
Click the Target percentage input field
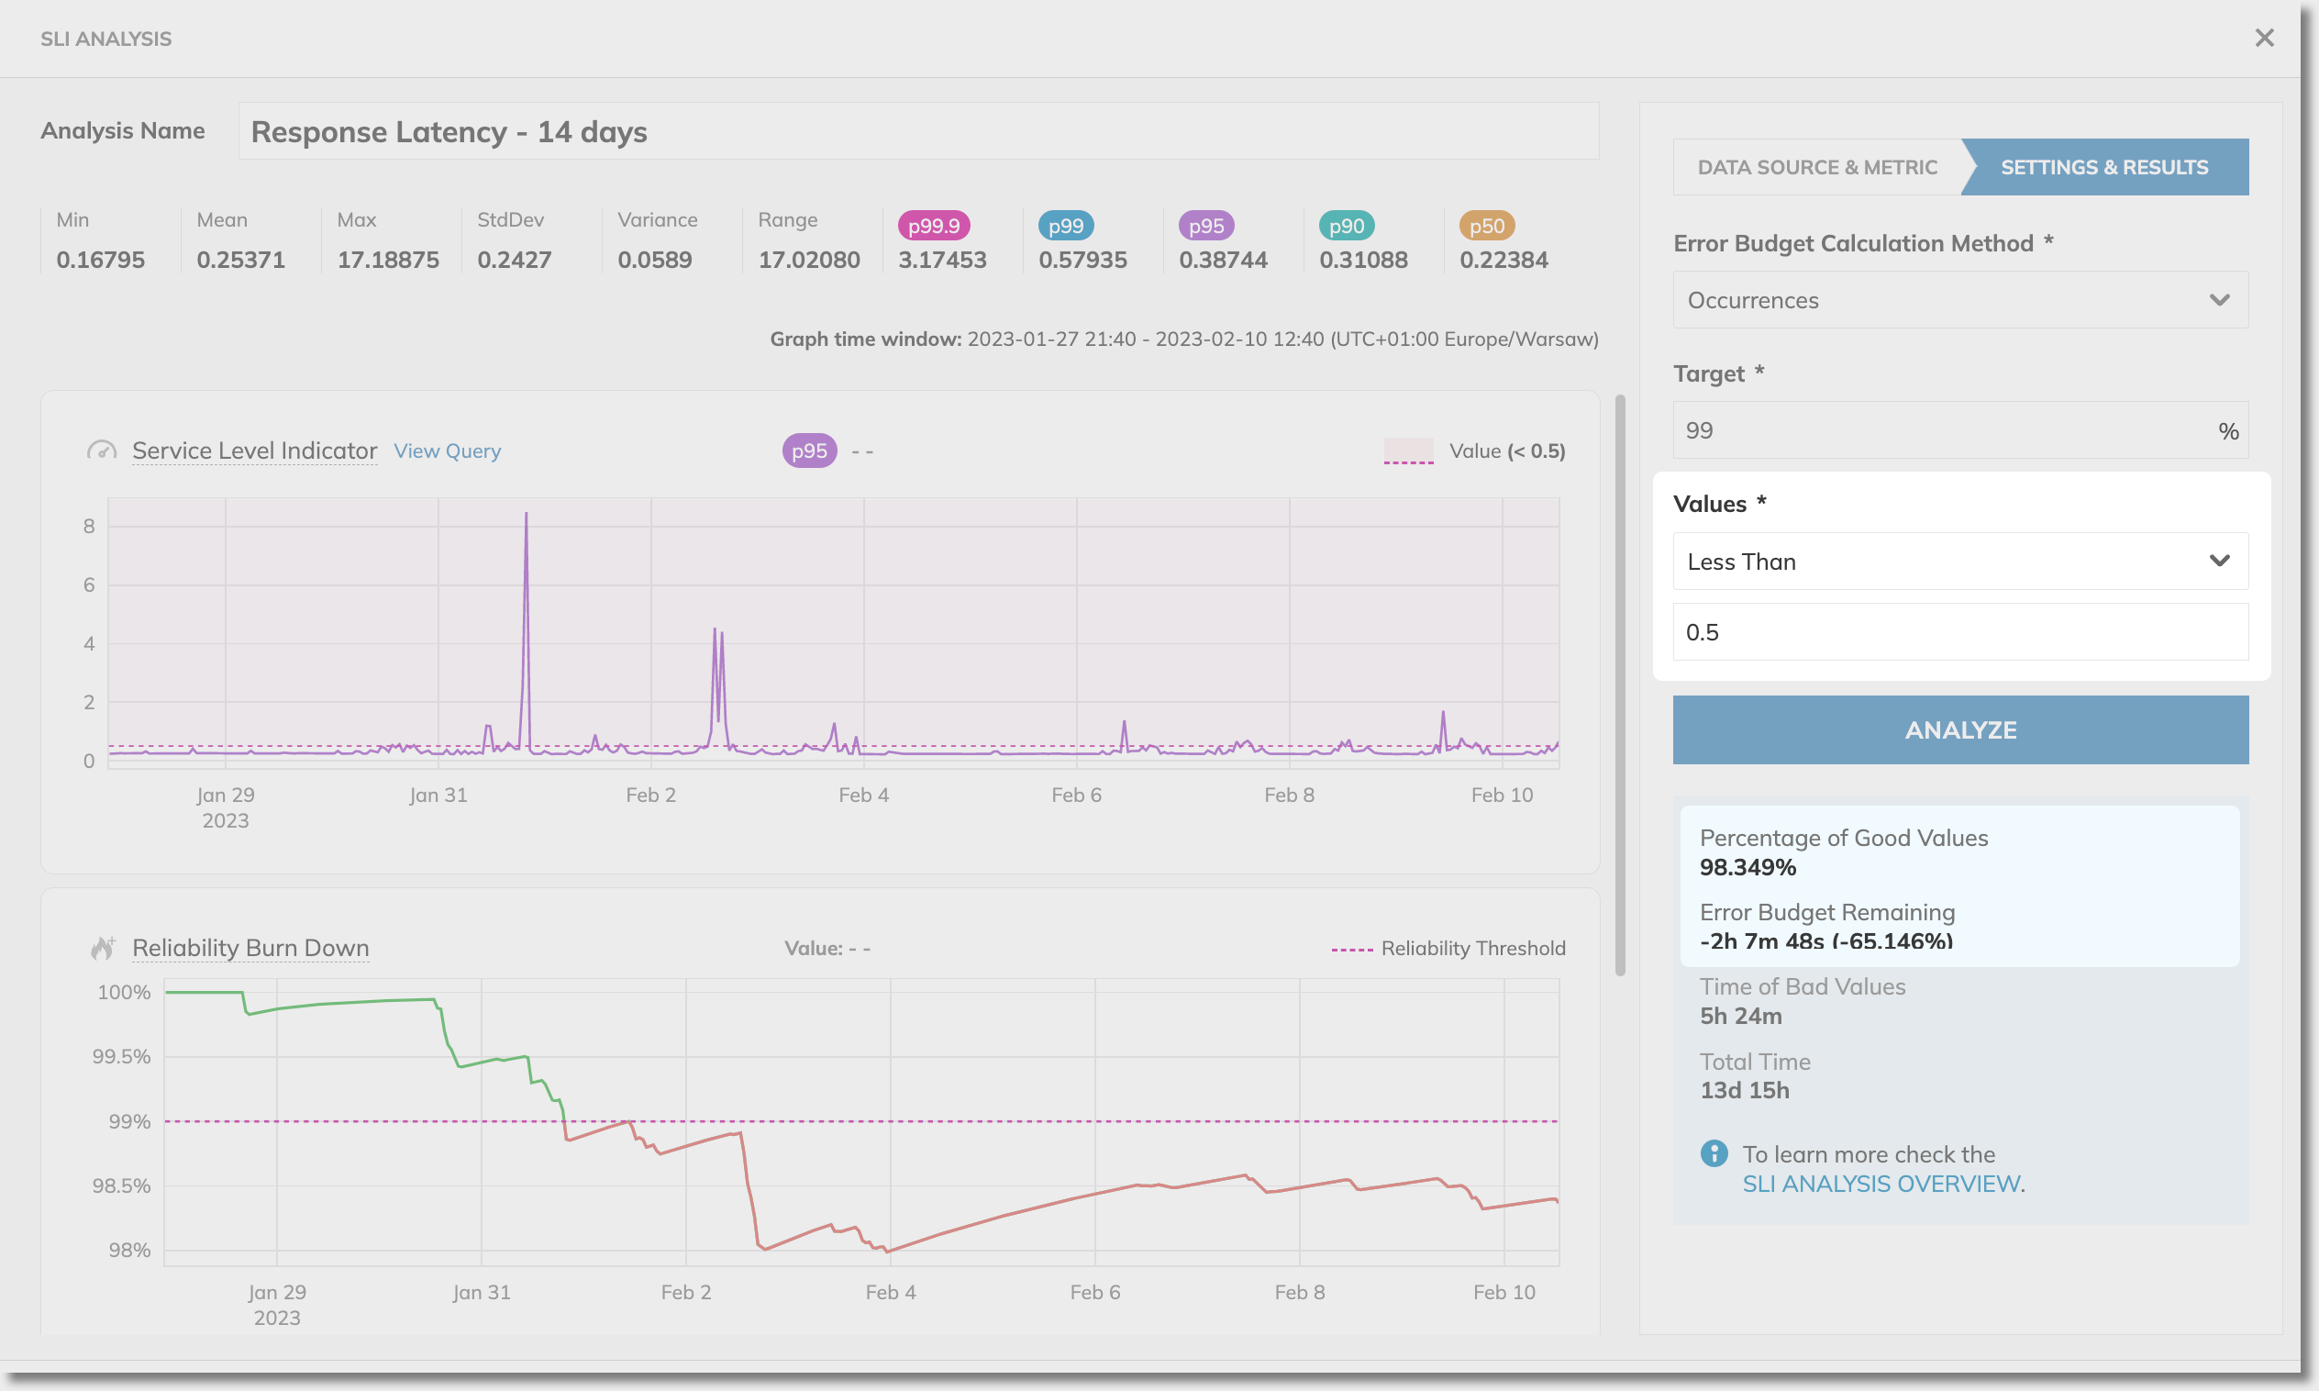1960,430
